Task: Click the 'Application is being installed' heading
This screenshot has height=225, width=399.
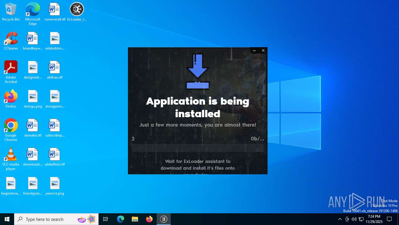Action: coord(198,107)
